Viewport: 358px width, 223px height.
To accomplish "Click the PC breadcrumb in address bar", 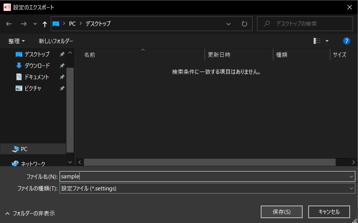I will 73,23.
